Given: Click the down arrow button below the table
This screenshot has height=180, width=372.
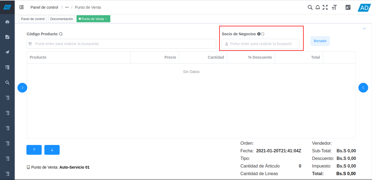Looking at the screenshot, I should [x=52, y=150].
